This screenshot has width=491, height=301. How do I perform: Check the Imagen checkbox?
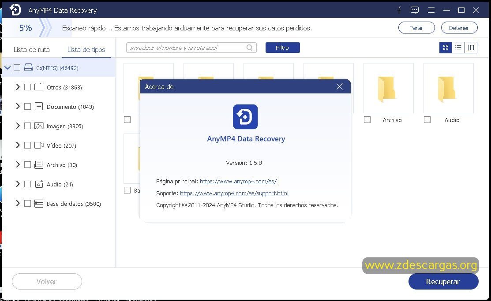[27, 126]
